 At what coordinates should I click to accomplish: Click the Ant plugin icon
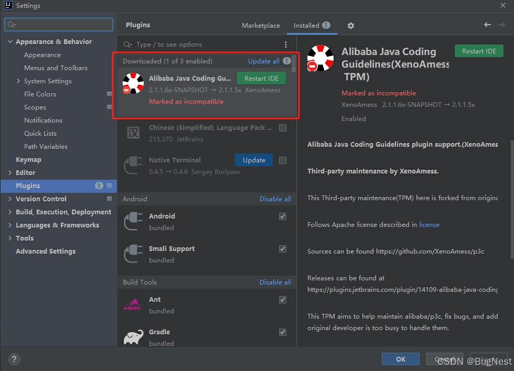[x=133, y=304]
